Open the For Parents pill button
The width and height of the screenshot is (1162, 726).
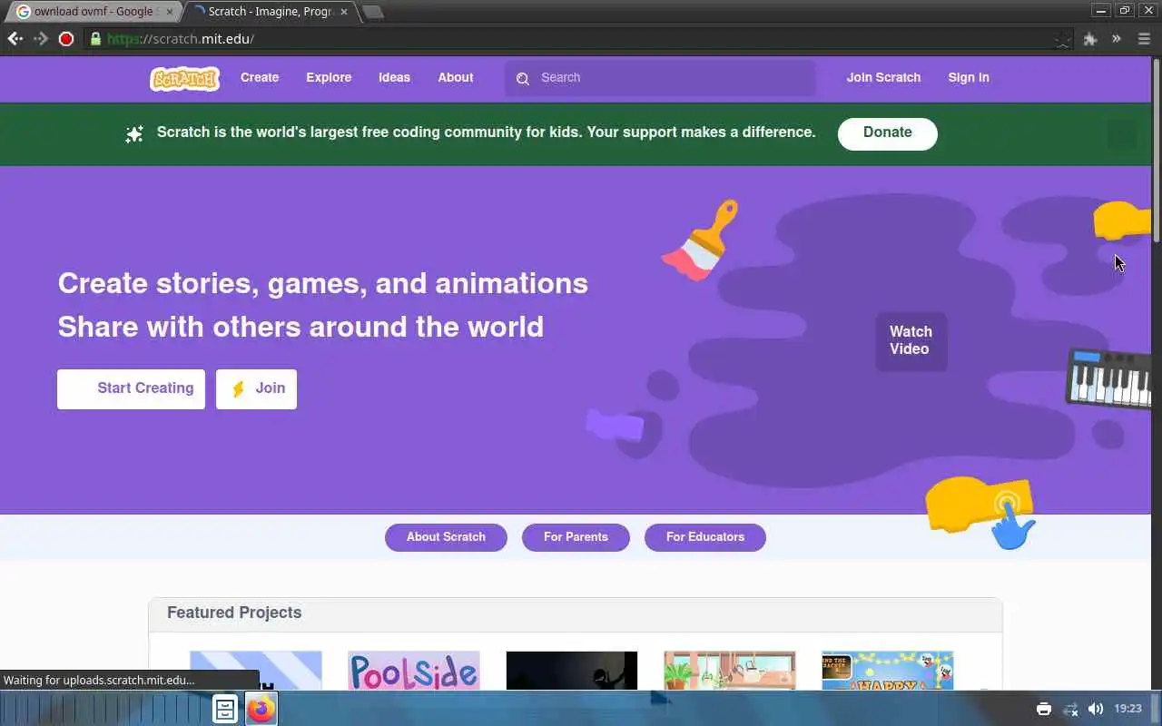[576, 537]
